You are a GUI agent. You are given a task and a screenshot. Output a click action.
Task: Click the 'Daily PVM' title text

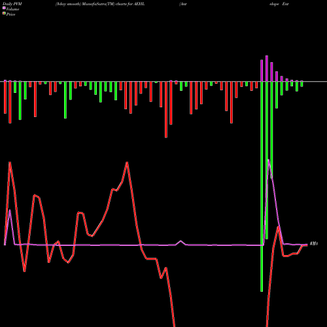coord(12,4)
